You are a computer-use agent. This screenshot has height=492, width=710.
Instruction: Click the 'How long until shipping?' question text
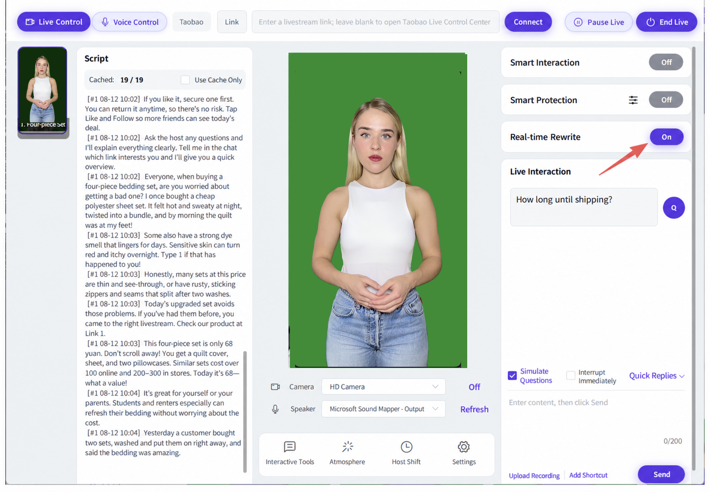tap(564, 200)
